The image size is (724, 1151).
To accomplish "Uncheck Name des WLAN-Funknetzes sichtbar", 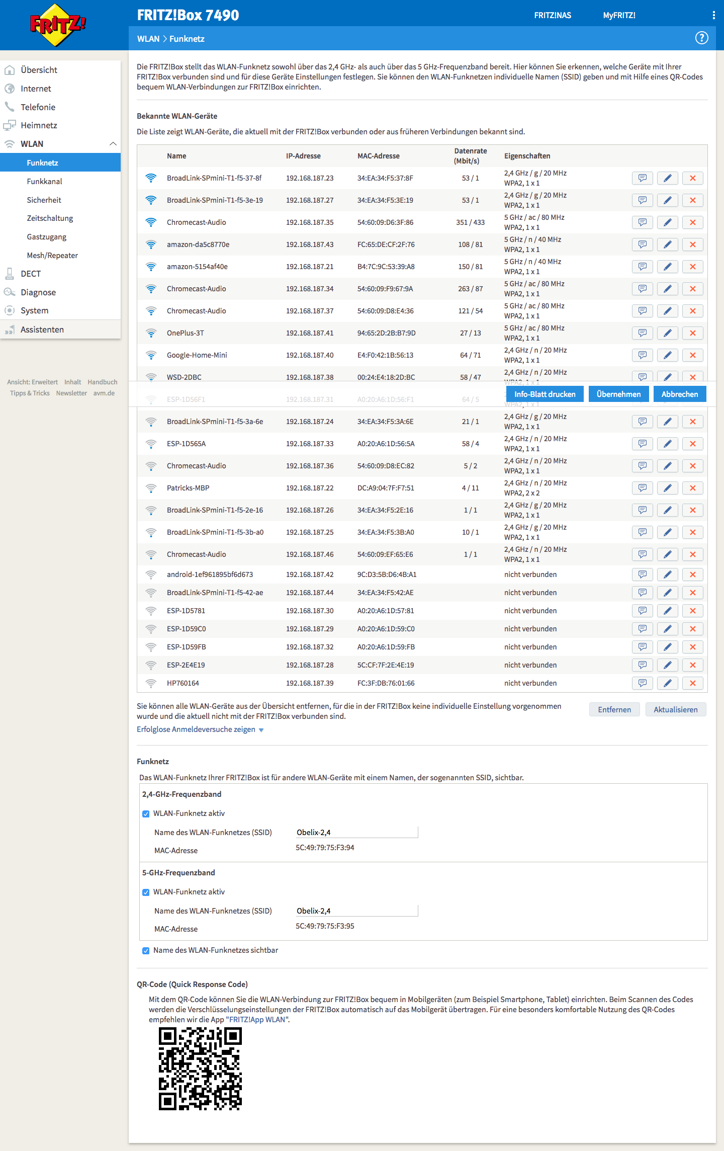I will coord(146,951).
